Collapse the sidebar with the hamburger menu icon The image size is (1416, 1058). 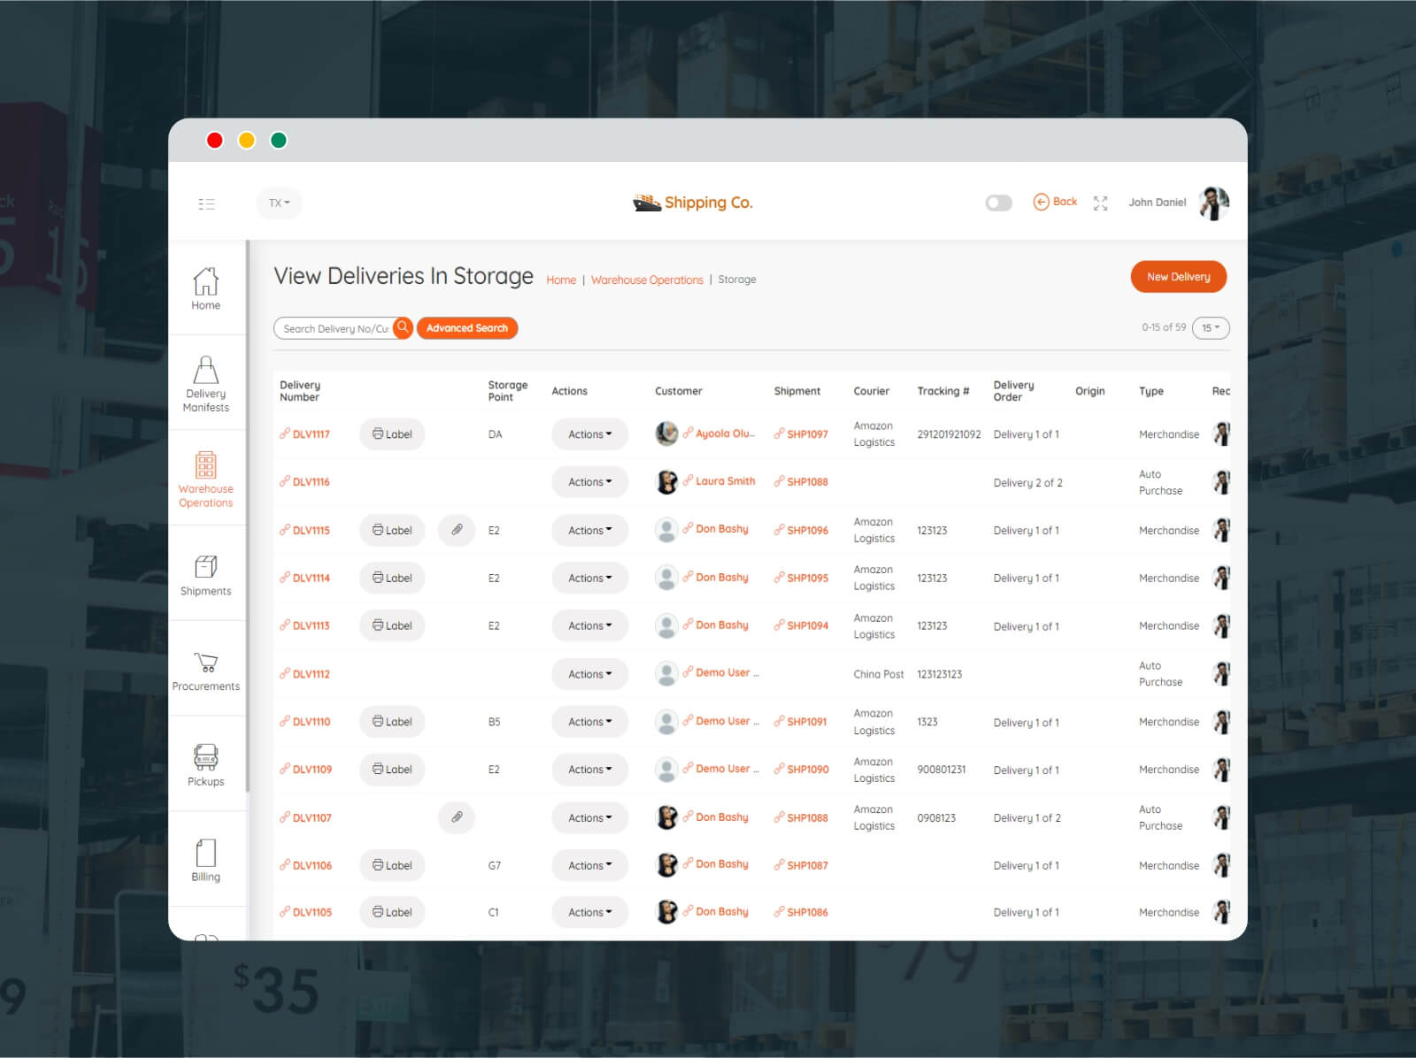pyautogui.click(x=206, y=203)
